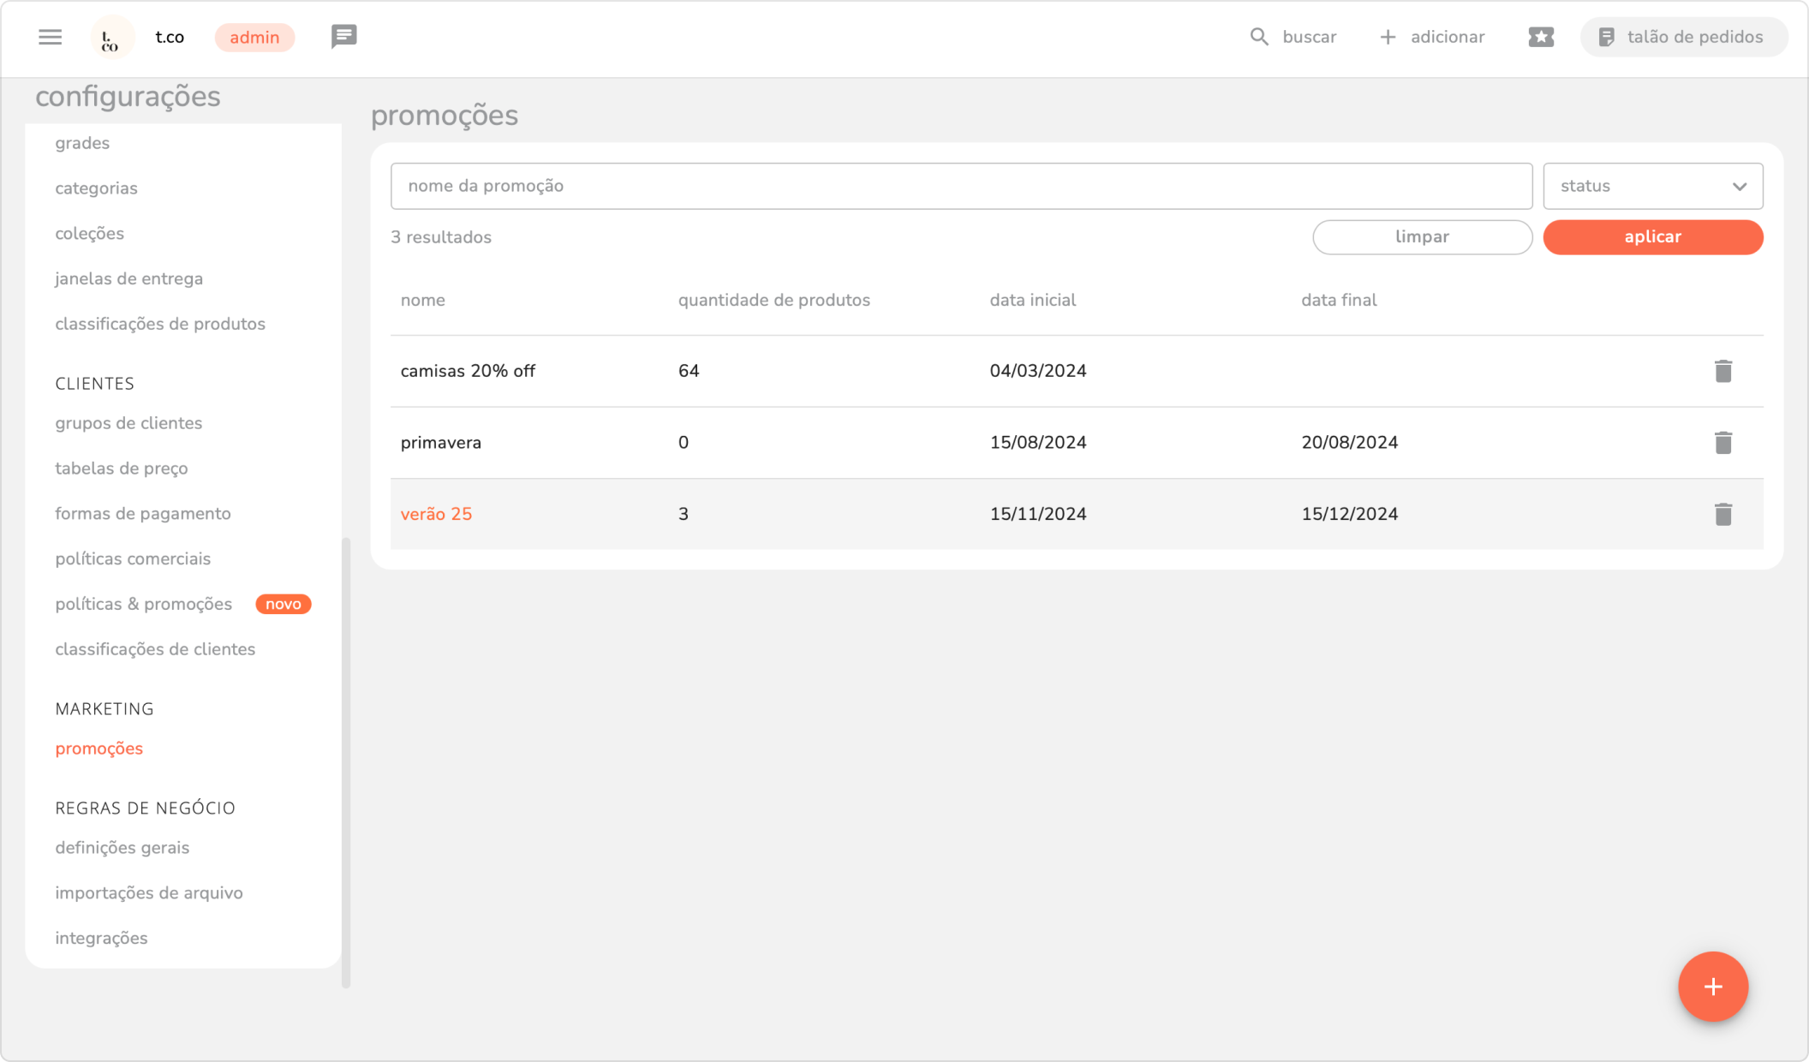This screenshot has width=1809, height=1062.
Task: Open the star ticket icon
Action: pos(1540,37)
